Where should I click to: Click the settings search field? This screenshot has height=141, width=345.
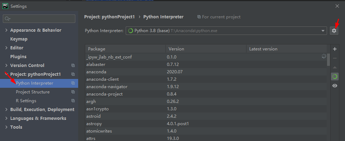tap(39, 19)
